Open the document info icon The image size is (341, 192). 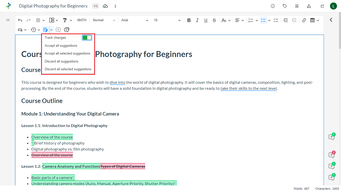[x=273, y=6]
